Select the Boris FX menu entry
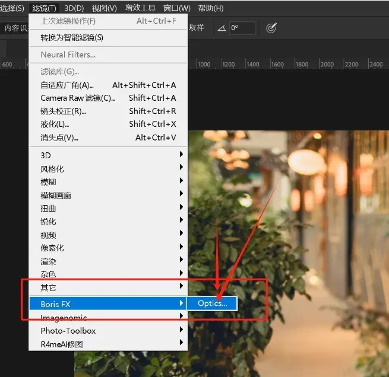The height and width of the screenshot is (377, 389). [108, 303]
